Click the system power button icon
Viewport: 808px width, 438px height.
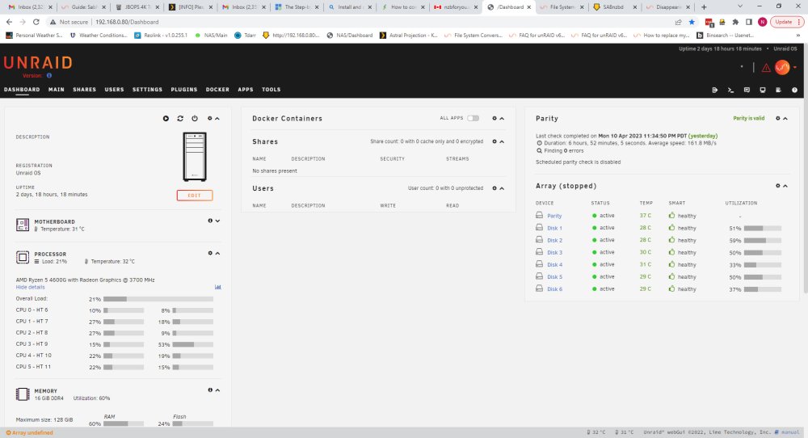tap(195, 119)
